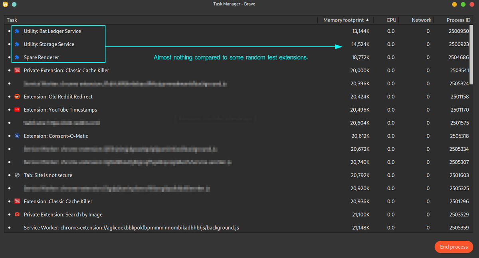Click puzzle icon of Spare Renderer

(x=17, y=57)
